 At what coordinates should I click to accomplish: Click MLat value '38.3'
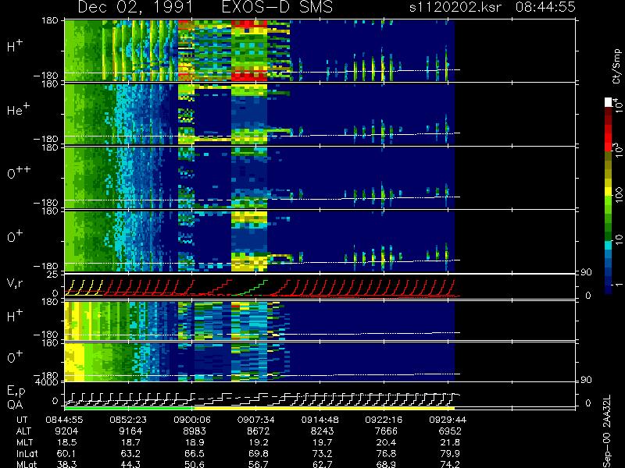(66, 464)
